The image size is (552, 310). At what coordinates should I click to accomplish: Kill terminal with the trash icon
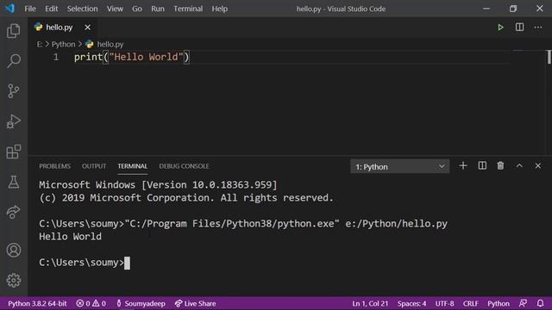(x=500, y=165)
